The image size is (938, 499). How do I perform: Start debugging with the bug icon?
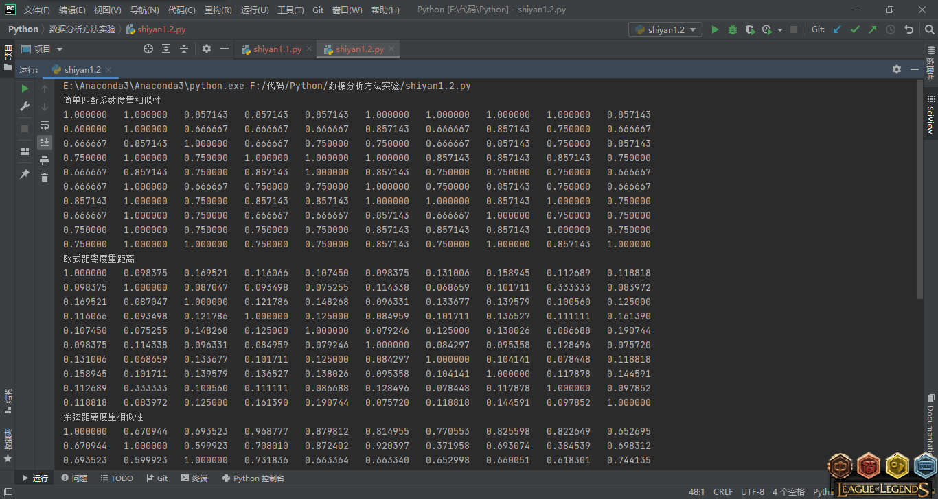coord(733,29)
